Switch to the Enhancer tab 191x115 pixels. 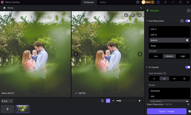tap(89, 2)
